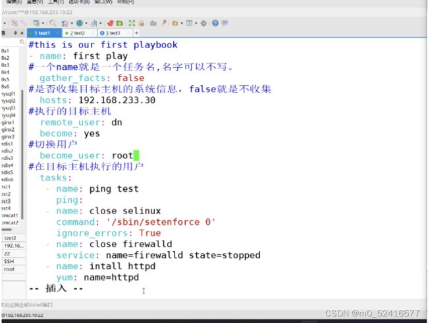The width and height of the screenshot is (428, 323).
Task: Click the '/sbin/setenforce 0' command string
Action: click(x=161, y=222)
